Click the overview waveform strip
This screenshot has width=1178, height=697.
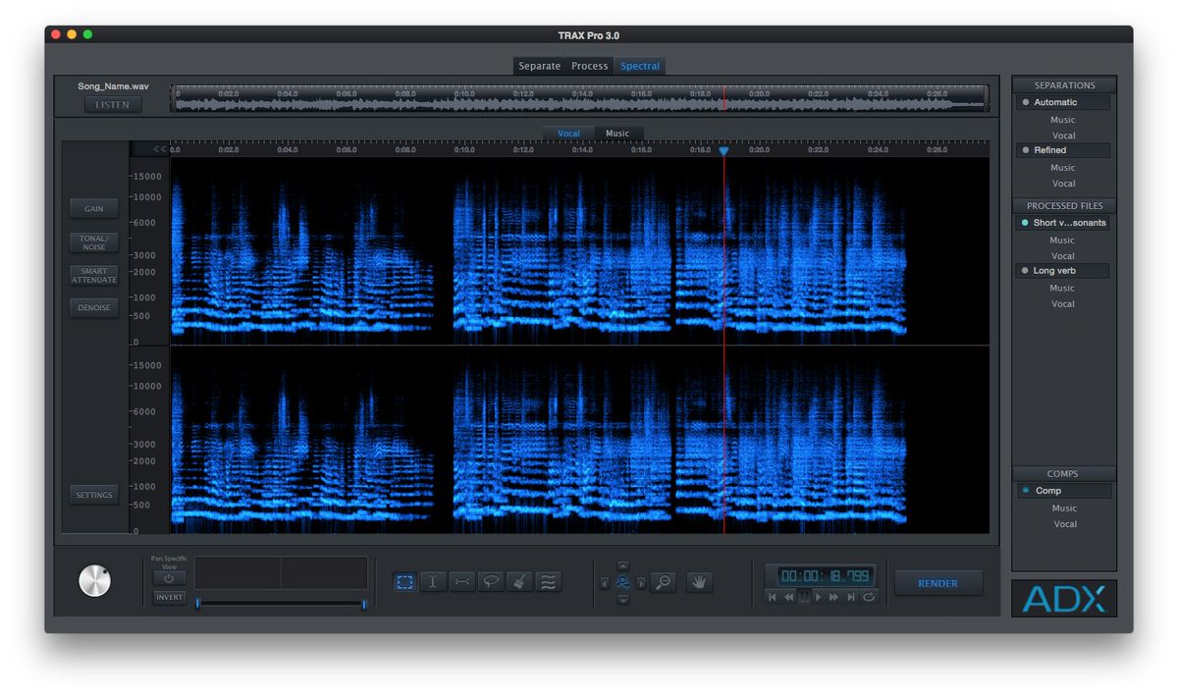tap(581, 99)
